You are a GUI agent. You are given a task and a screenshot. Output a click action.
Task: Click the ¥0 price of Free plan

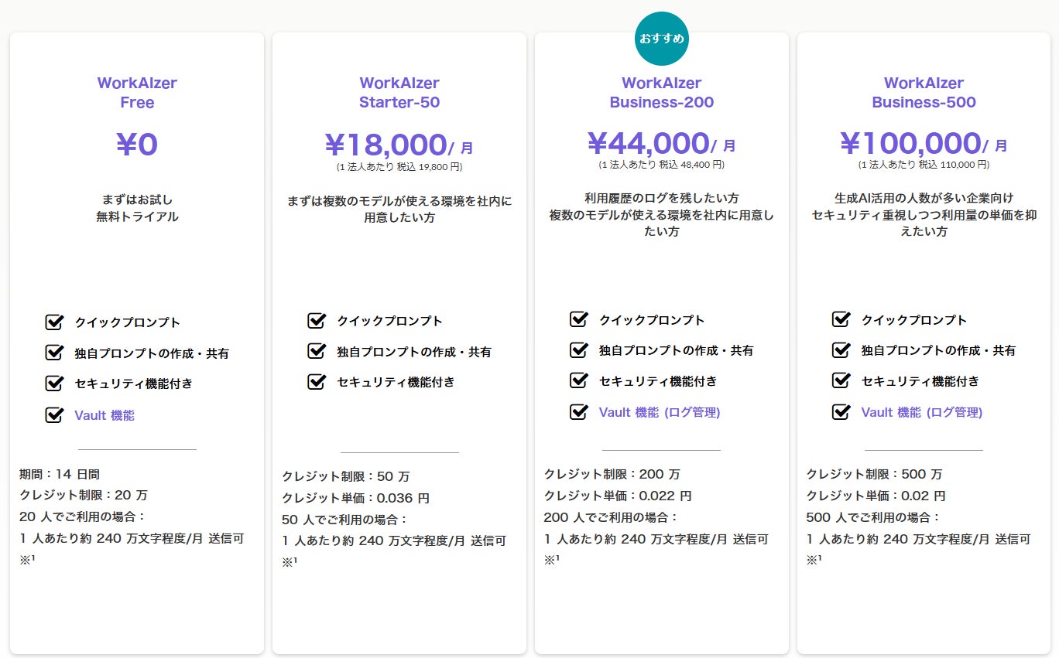(137, 145)
